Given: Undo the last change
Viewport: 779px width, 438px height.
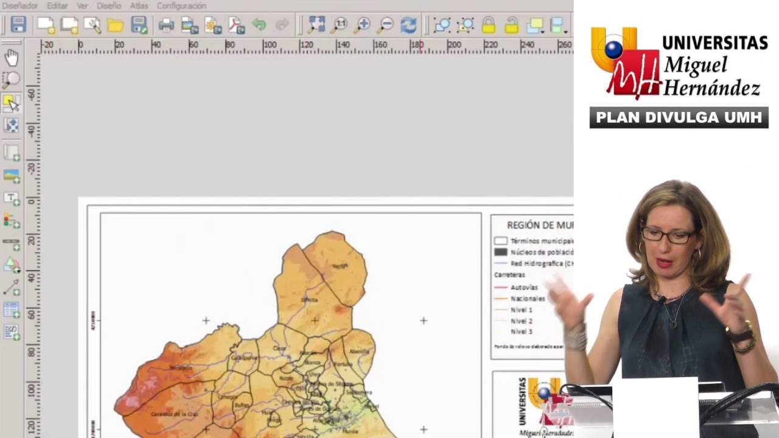Looking at the screenshot, I should coord(259,25).
